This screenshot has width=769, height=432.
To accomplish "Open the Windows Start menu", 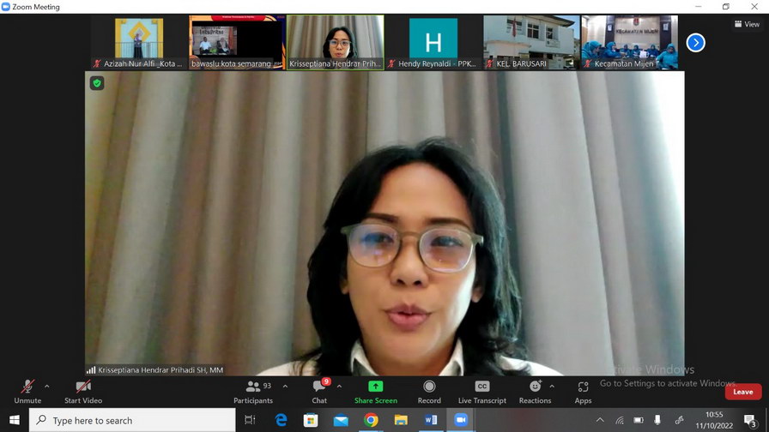I will [x=15, y=420].
